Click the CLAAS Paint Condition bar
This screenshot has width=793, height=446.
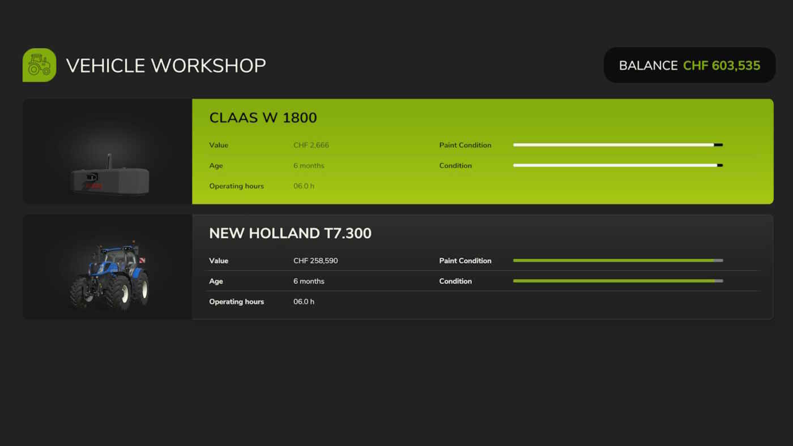[617, 145]
